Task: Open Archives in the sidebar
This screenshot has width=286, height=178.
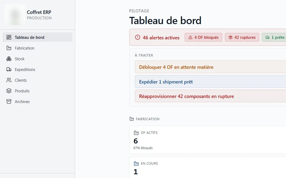Action: tap(37, 101)
